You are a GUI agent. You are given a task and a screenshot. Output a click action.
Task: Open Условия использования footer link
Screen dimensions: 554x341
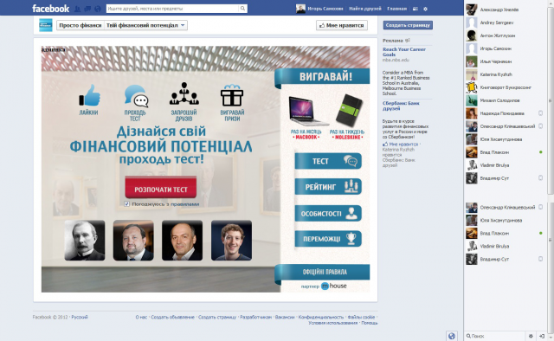tap(332, 323)
